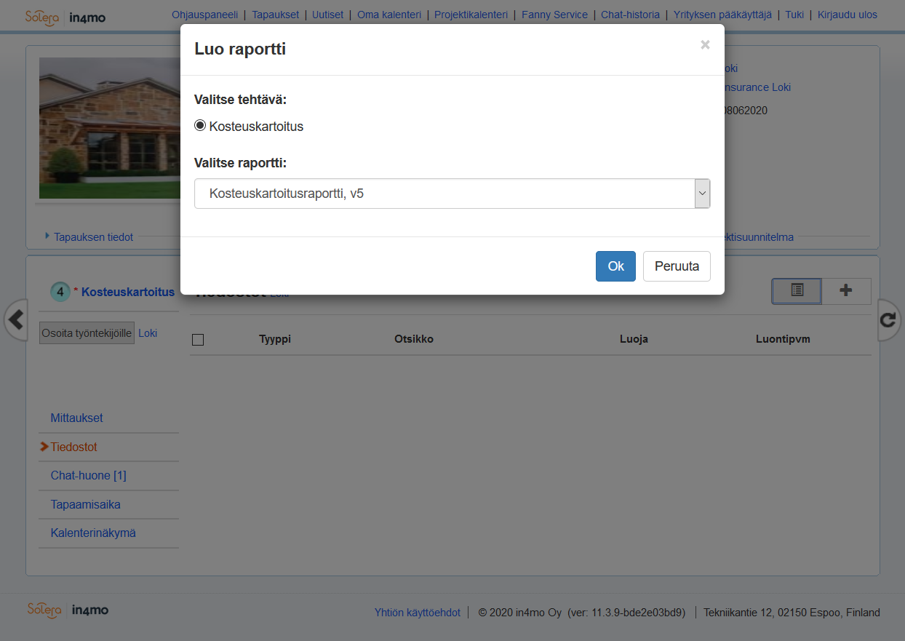Click the left arrow navigation icon
905x641 pixels.
tap(16, 319)
